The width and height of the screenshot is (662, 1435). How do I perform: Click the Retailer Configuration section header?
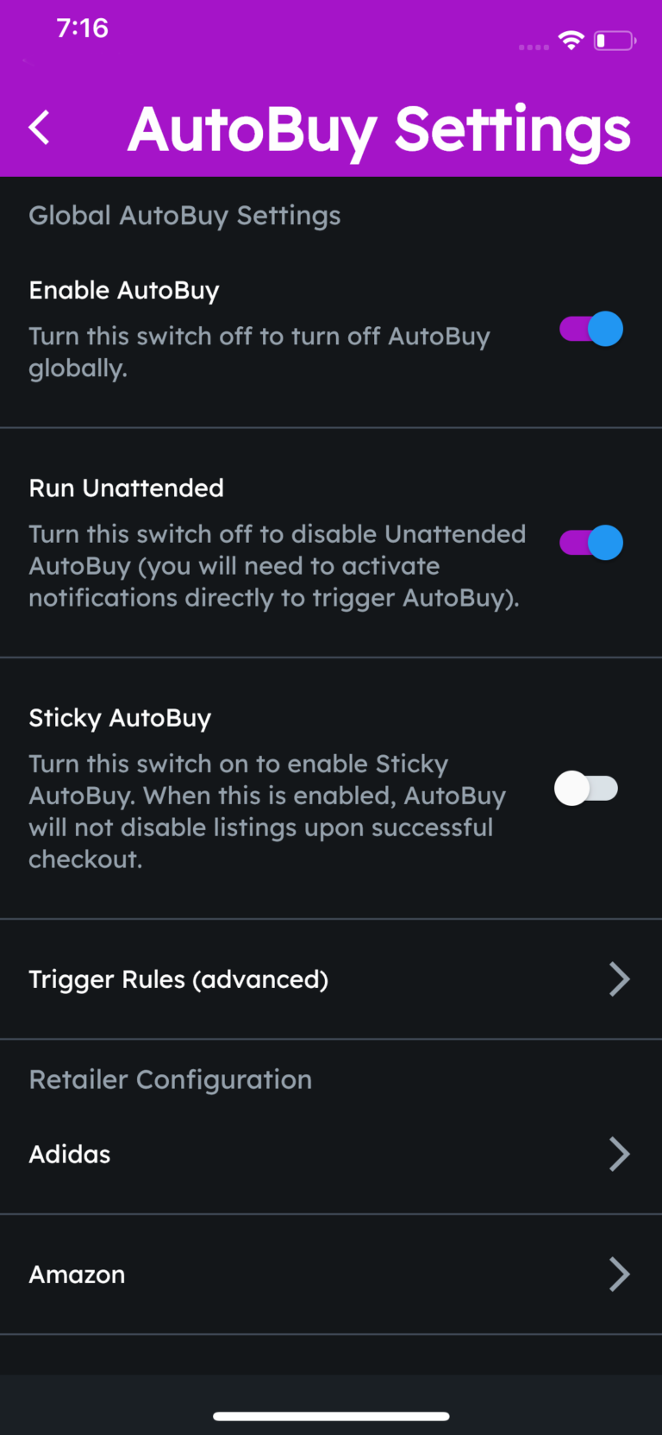point(171,1079)
